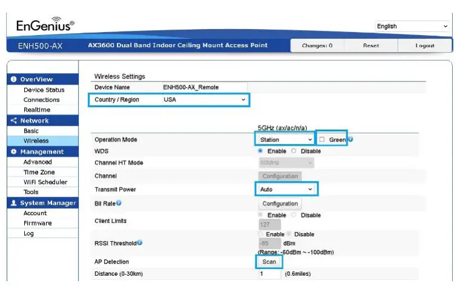Click the Client Limits 127 field
The image size is (457, 289).
[x=269, y=224]
